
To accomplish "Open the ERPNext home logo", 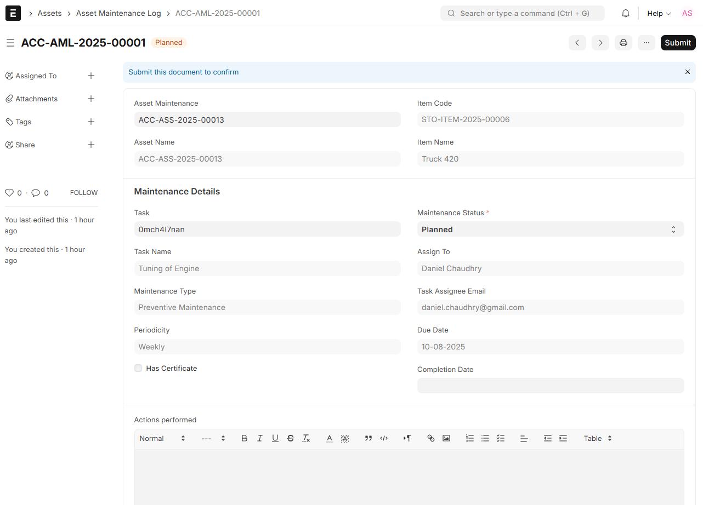I will [x=13, y=13].
